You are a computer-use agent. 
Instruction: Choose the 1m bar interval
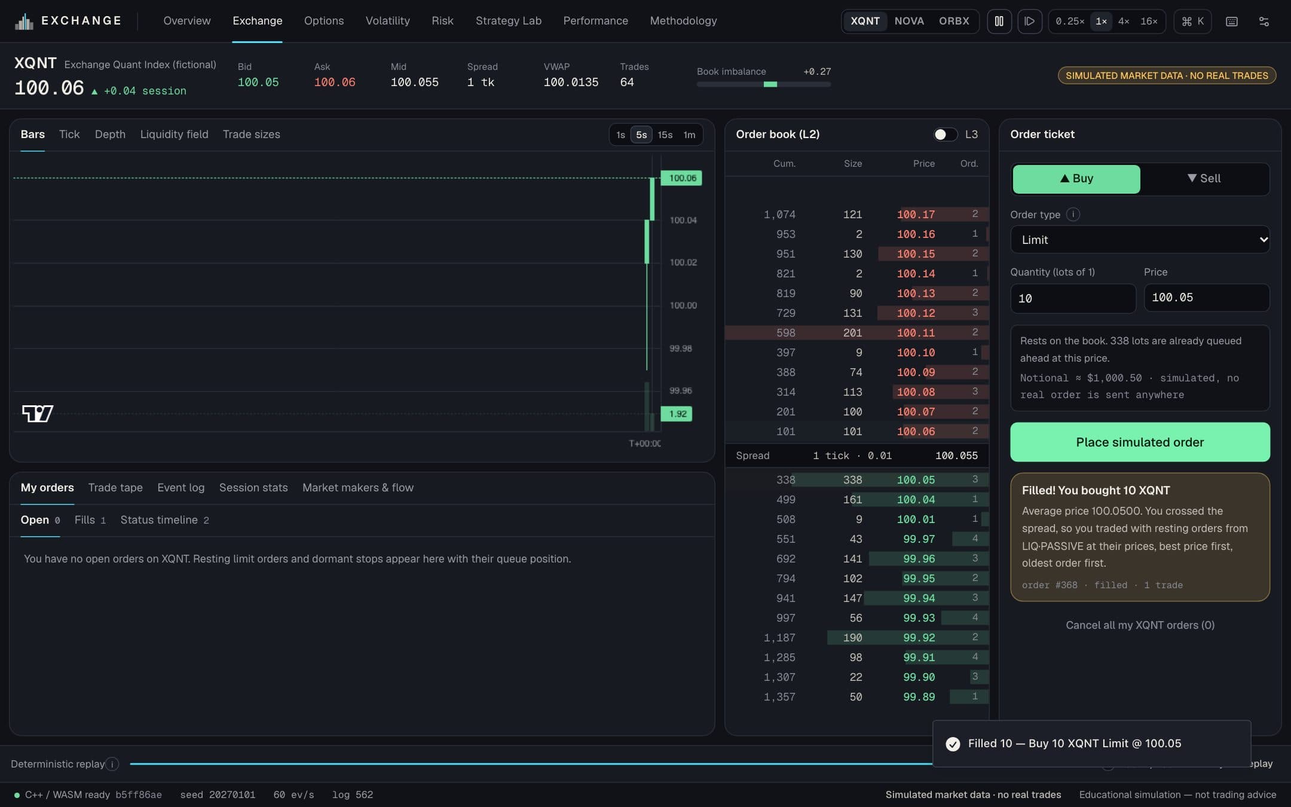click(689, 135)
